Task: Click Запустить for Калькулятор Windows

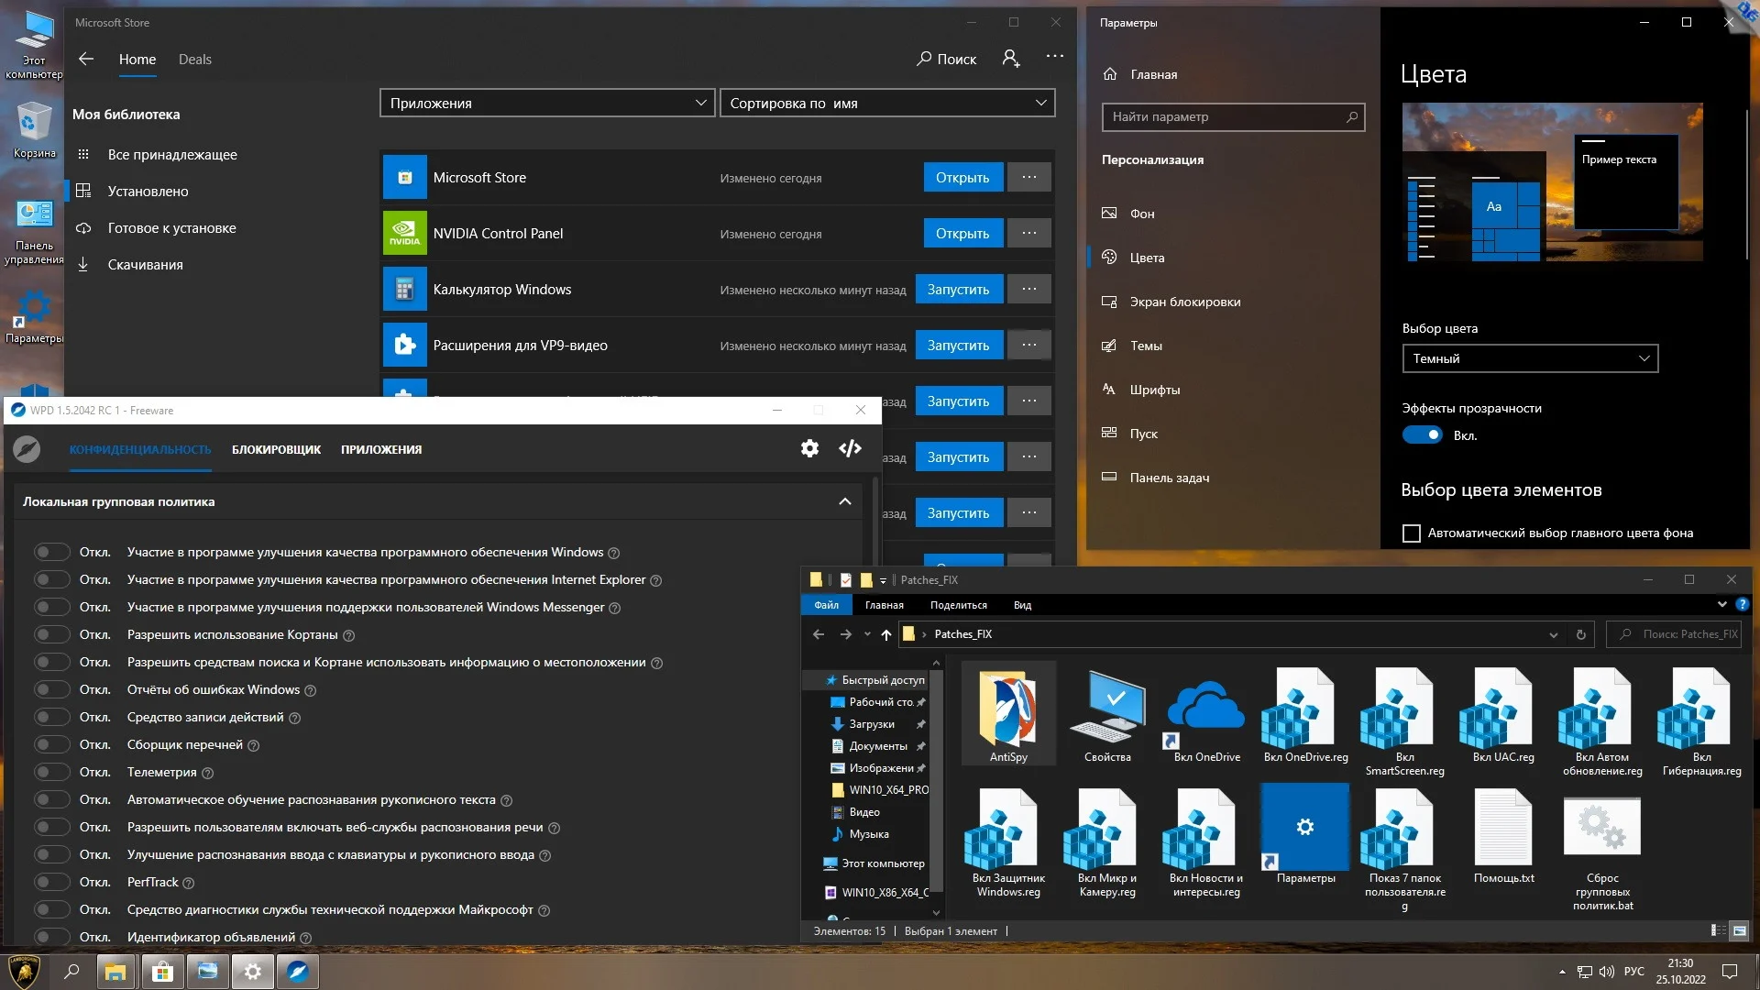Action: (x=958, y=289)
